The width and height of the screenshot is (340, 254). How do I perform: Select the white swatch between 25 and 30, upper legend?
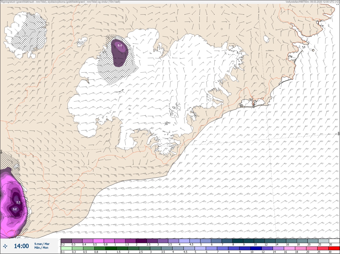click(334, 241)
